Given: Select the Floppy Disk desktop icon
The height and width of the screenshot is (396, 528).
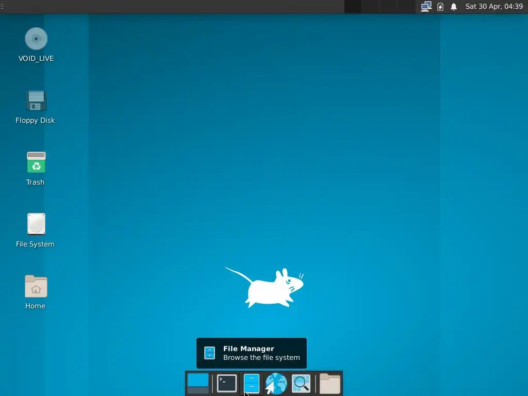Looking at the screenshot, I should (36, 101).
